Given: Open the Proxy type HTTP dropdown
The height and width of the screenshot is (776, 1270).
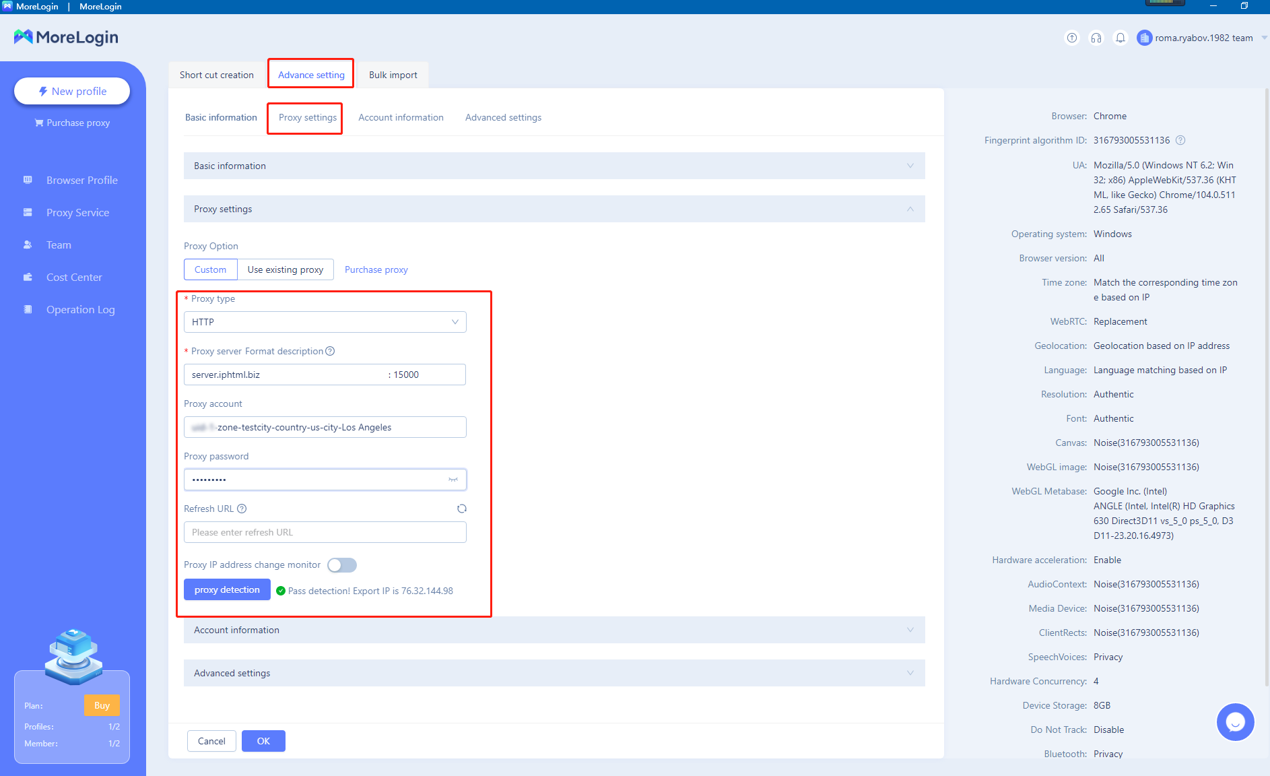Looking at the screenshot, I should [325, 322].
